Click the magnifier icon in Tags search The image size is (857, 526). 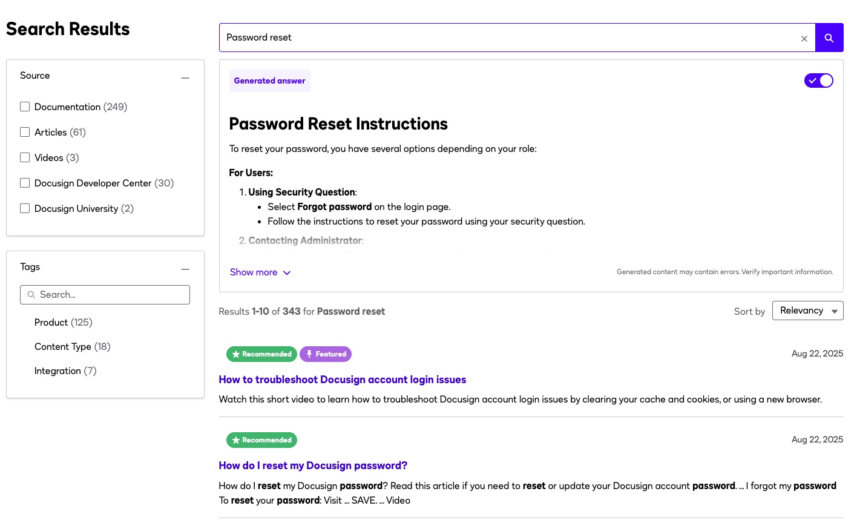click(x=31, y=295)
